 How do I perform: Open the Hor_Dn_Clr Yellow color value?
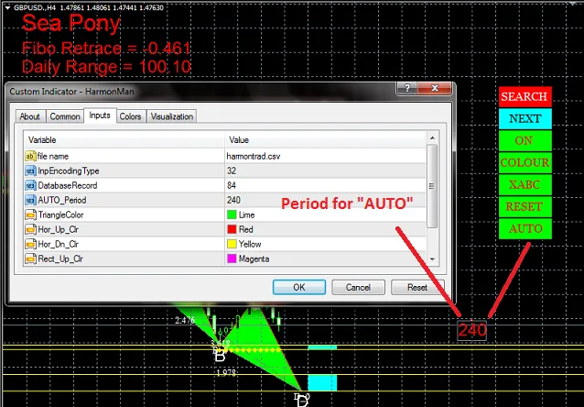[x=250, y=244]
